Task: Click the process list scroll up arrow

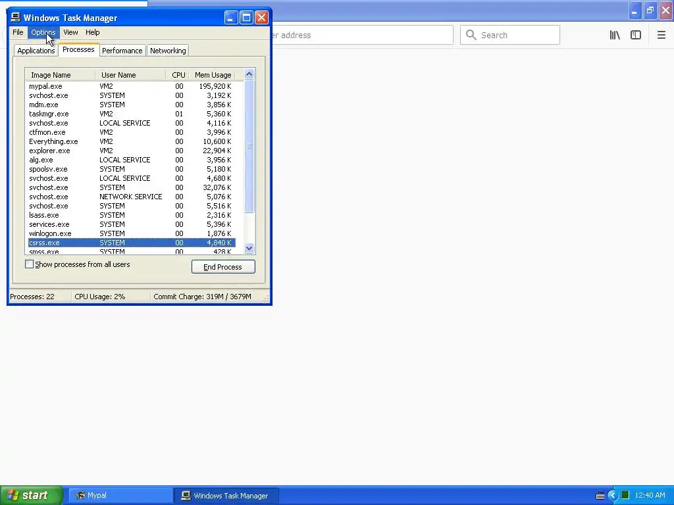Action: point(249,74)
